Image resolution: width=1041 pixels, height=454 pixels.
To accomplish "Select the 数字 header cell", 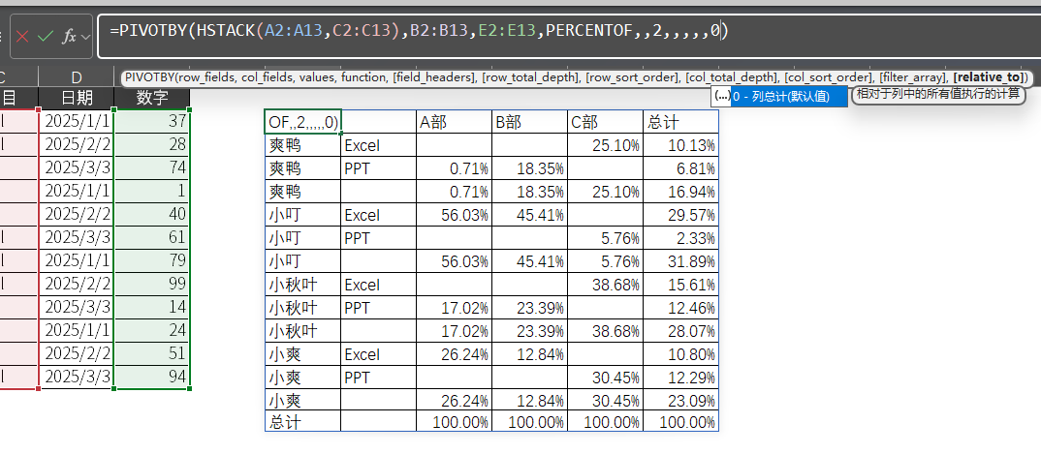I will click(x=153, y=98).
